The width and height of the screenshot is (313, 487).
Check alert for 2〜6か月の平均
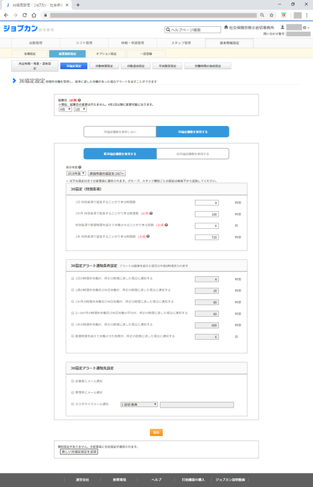point(73,313)
